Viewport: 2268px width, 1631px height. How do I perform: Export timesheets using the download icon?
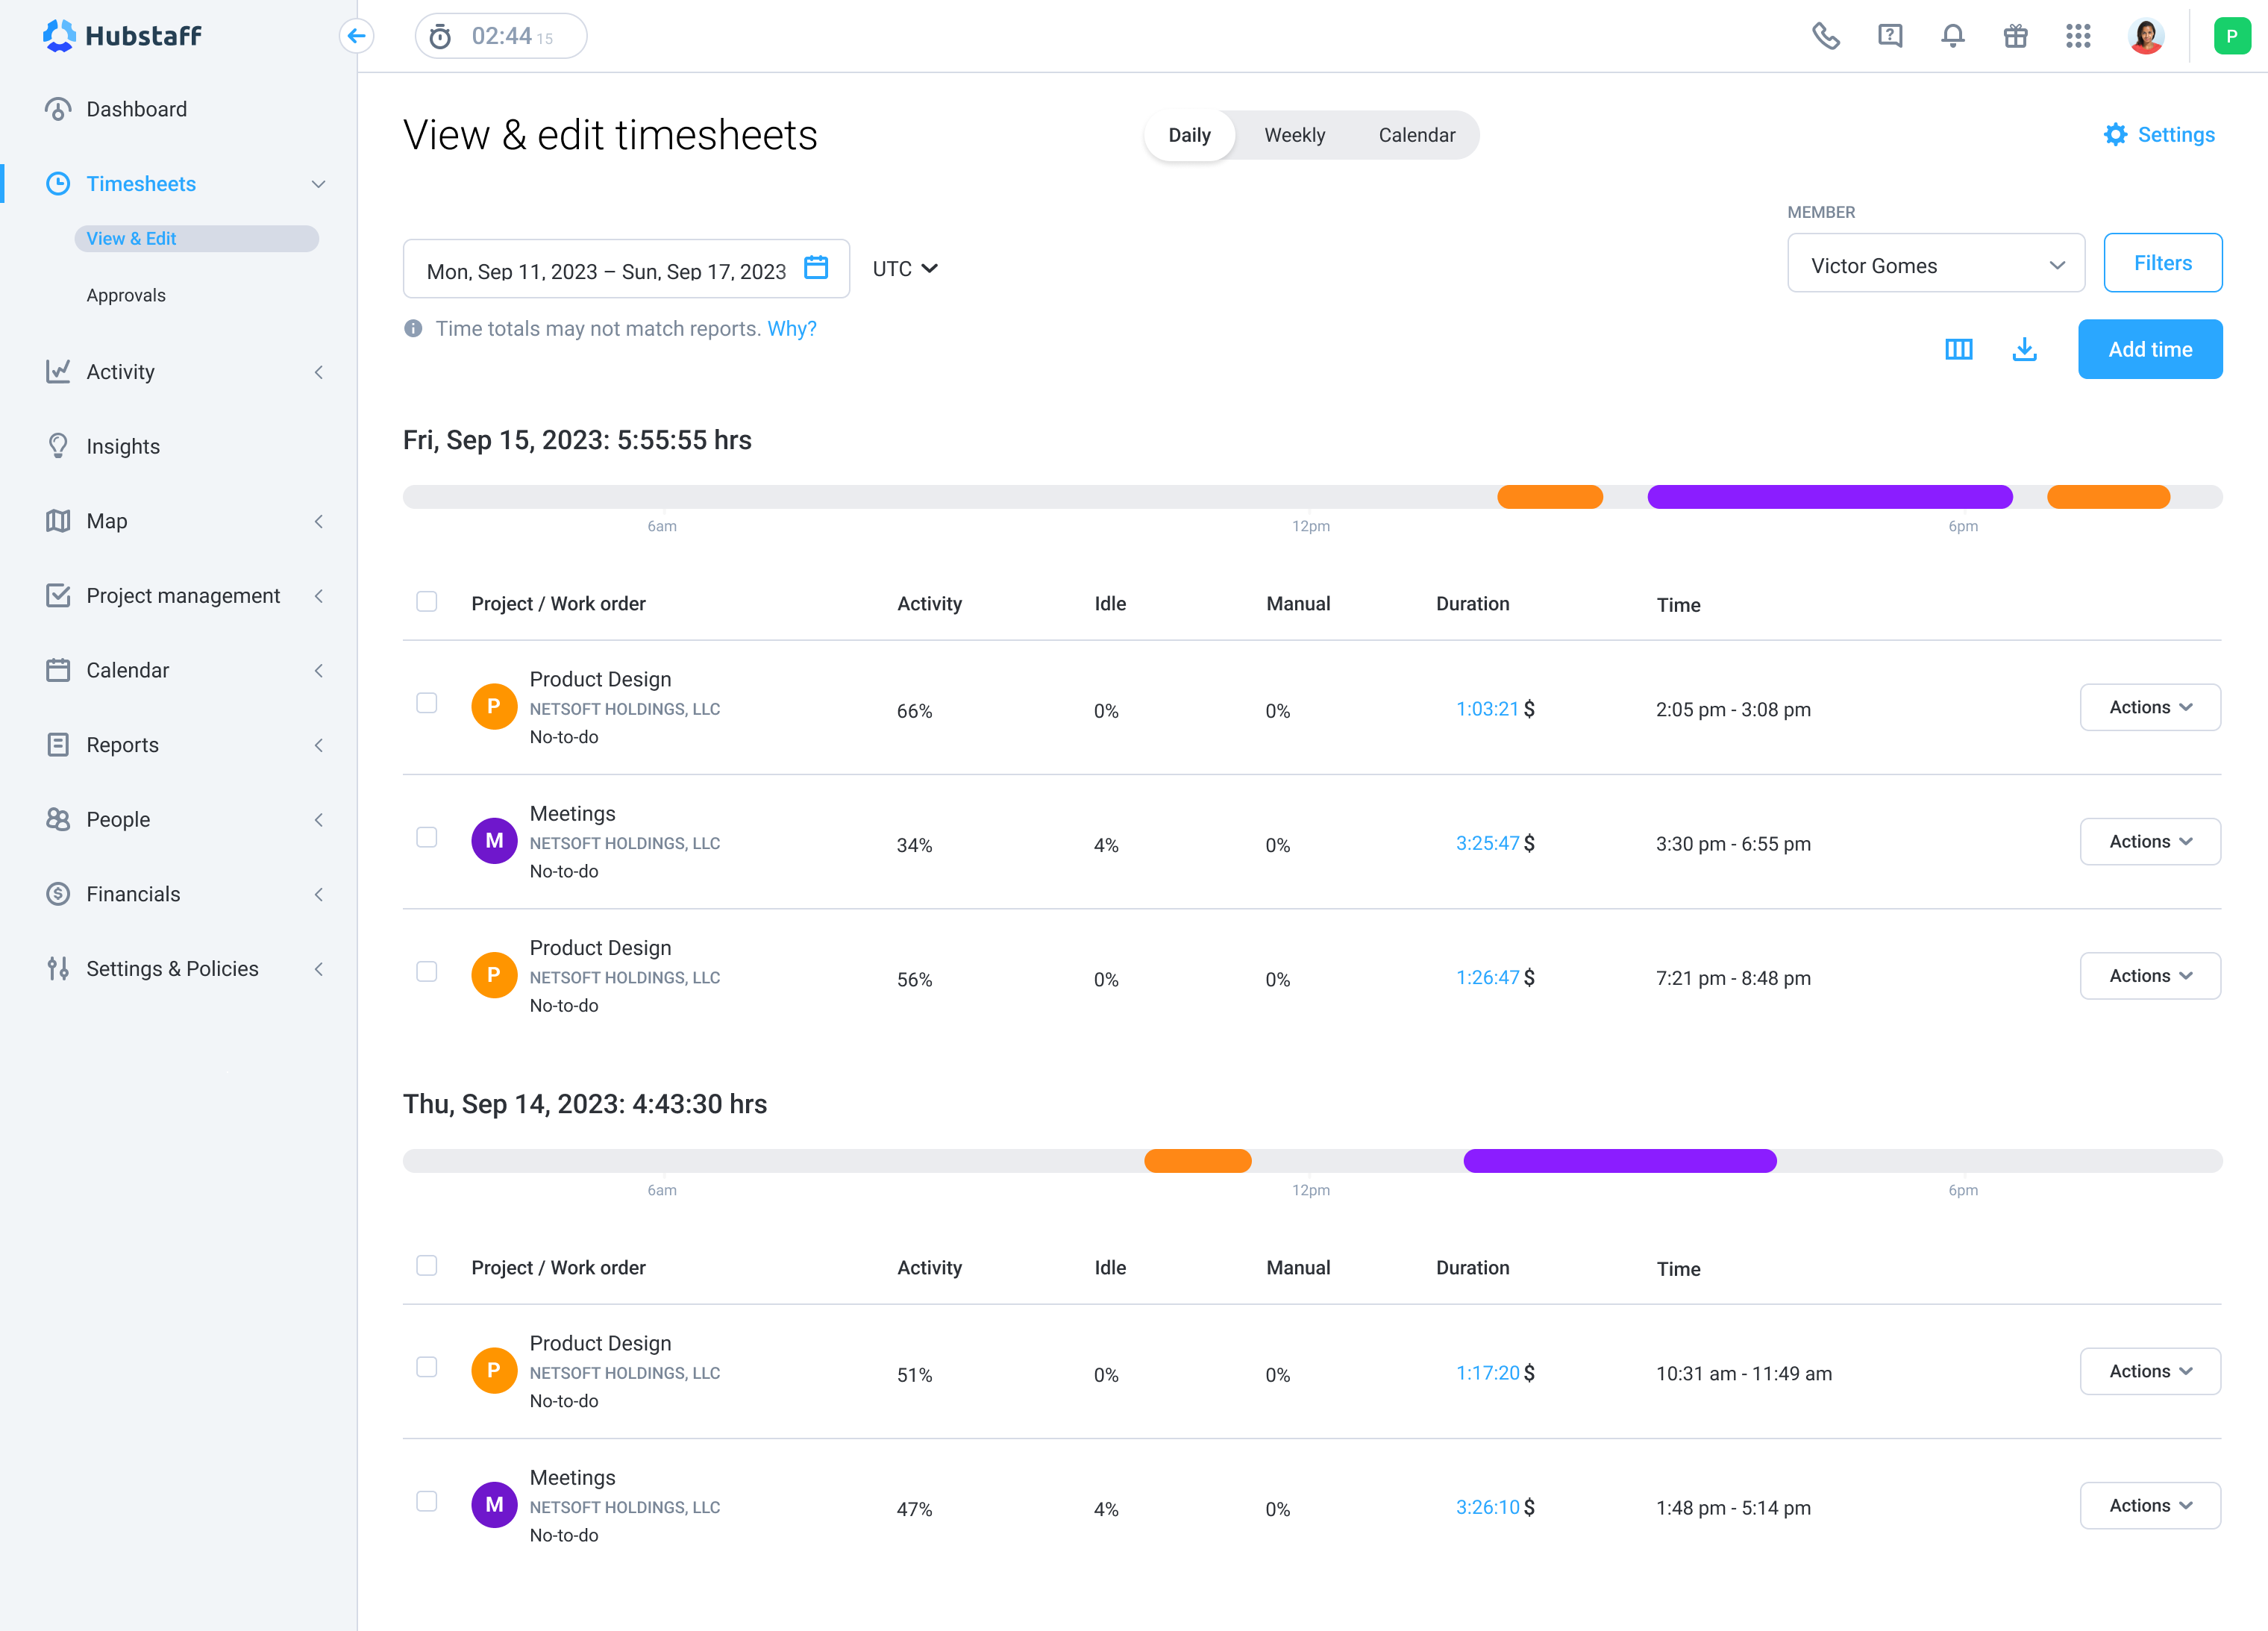tap(2024, 349)
